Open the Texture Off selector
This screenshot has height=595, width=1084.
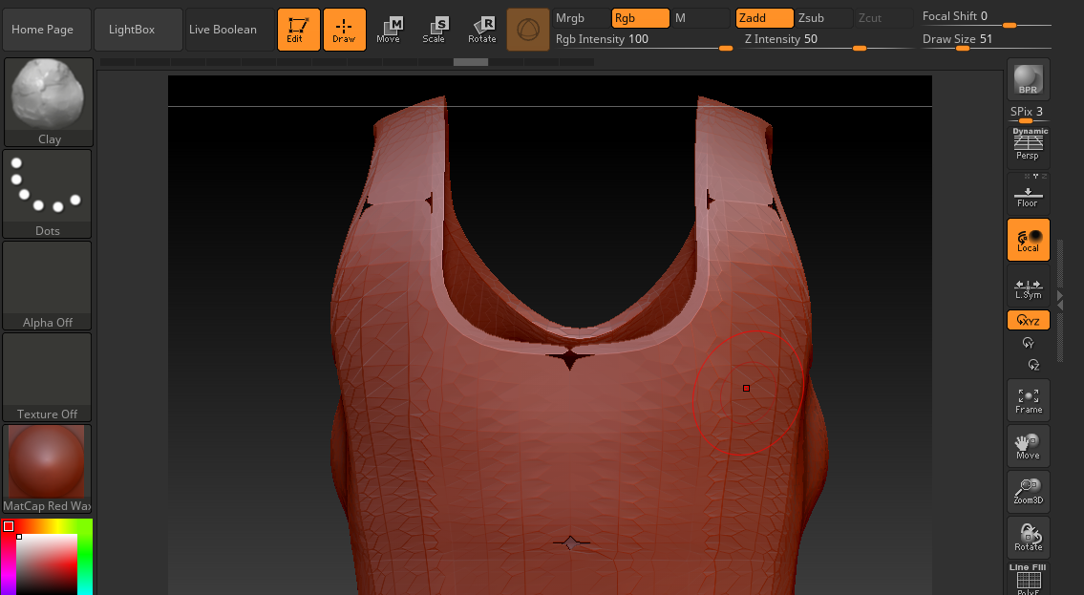click(x=48, y=377)
